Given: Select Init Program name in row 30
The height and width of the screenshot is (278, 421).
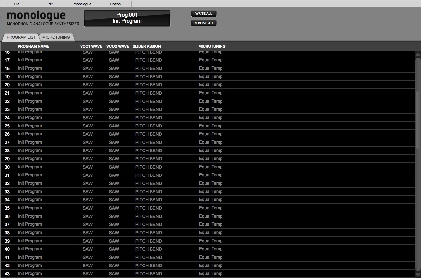Looking at the screenshot, I should pyautogui.click(x=30, y=167).
